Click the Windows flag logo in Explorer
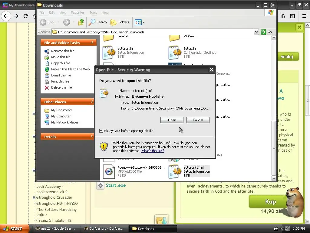This screenshot has width=310, height=233. [x=270, y=12]
